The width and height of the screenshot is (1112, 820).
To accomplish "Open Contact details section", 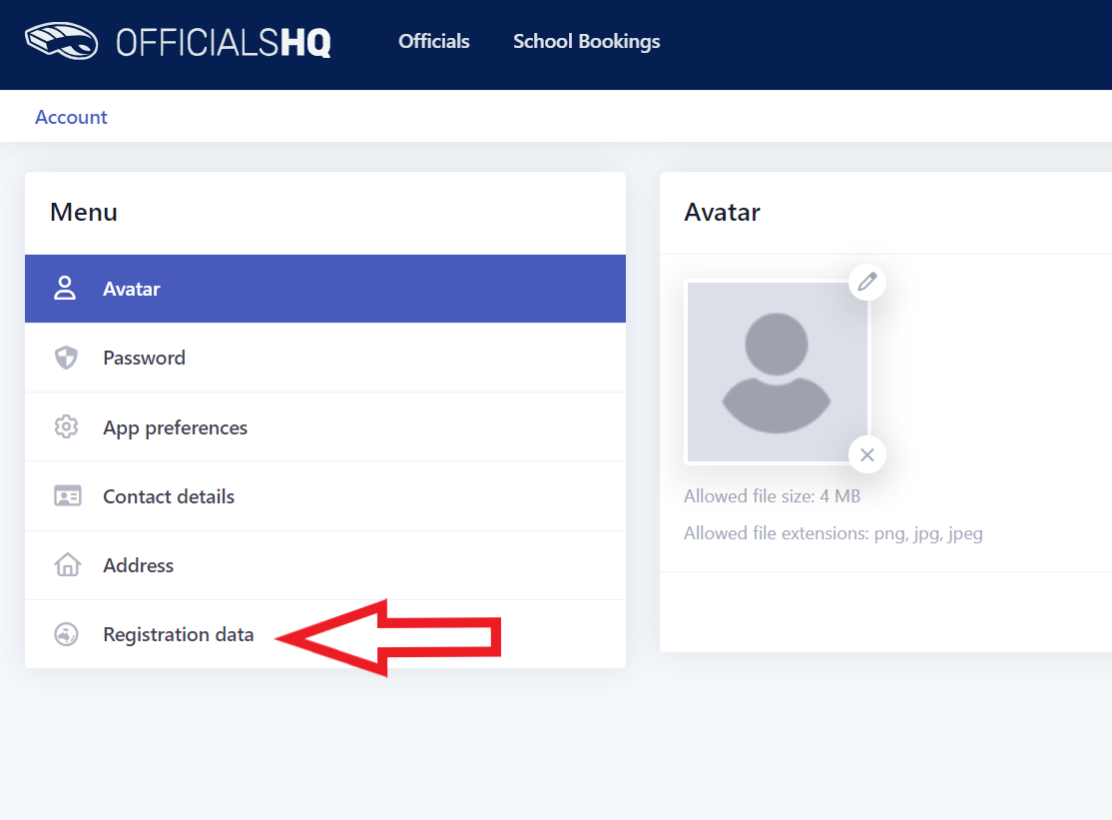I will (x=325, y=496).
